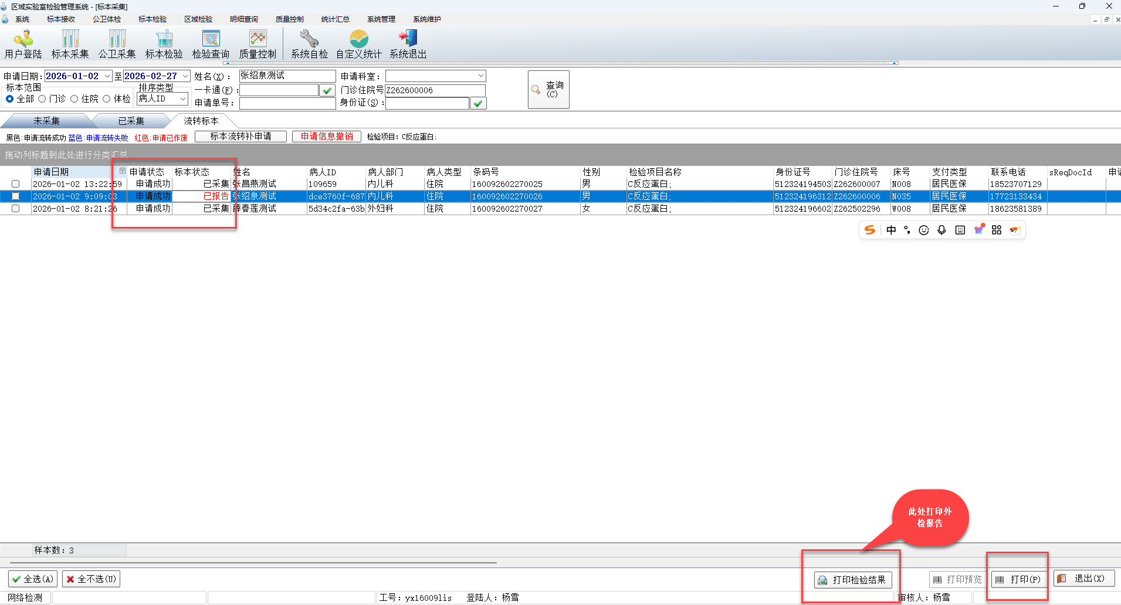Open the 统计汇总 menu
1121x605 pixels.
pos(335,19)
